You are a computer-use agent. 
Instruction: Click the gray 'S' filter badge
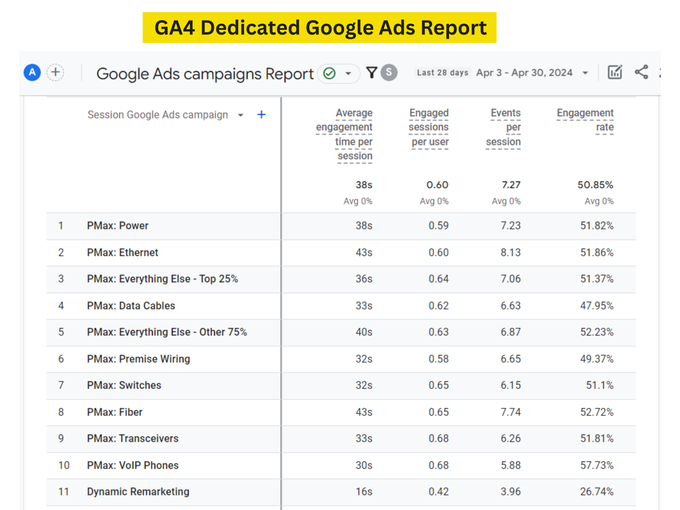pos(389,73)
